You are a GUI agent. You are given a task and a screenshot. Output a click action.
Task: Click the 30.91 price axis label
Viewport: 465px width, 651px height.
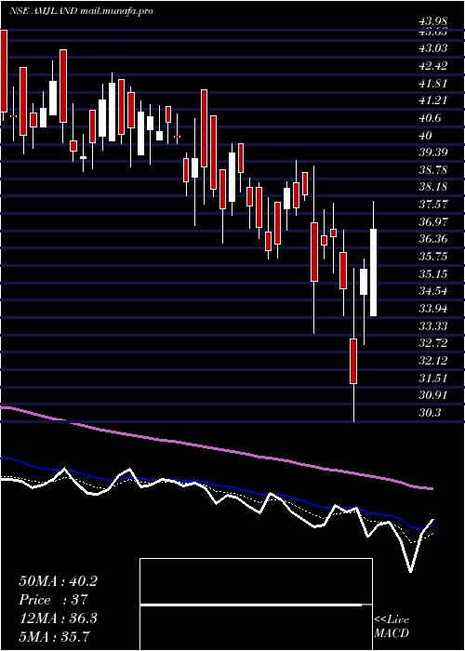[433, 395]
